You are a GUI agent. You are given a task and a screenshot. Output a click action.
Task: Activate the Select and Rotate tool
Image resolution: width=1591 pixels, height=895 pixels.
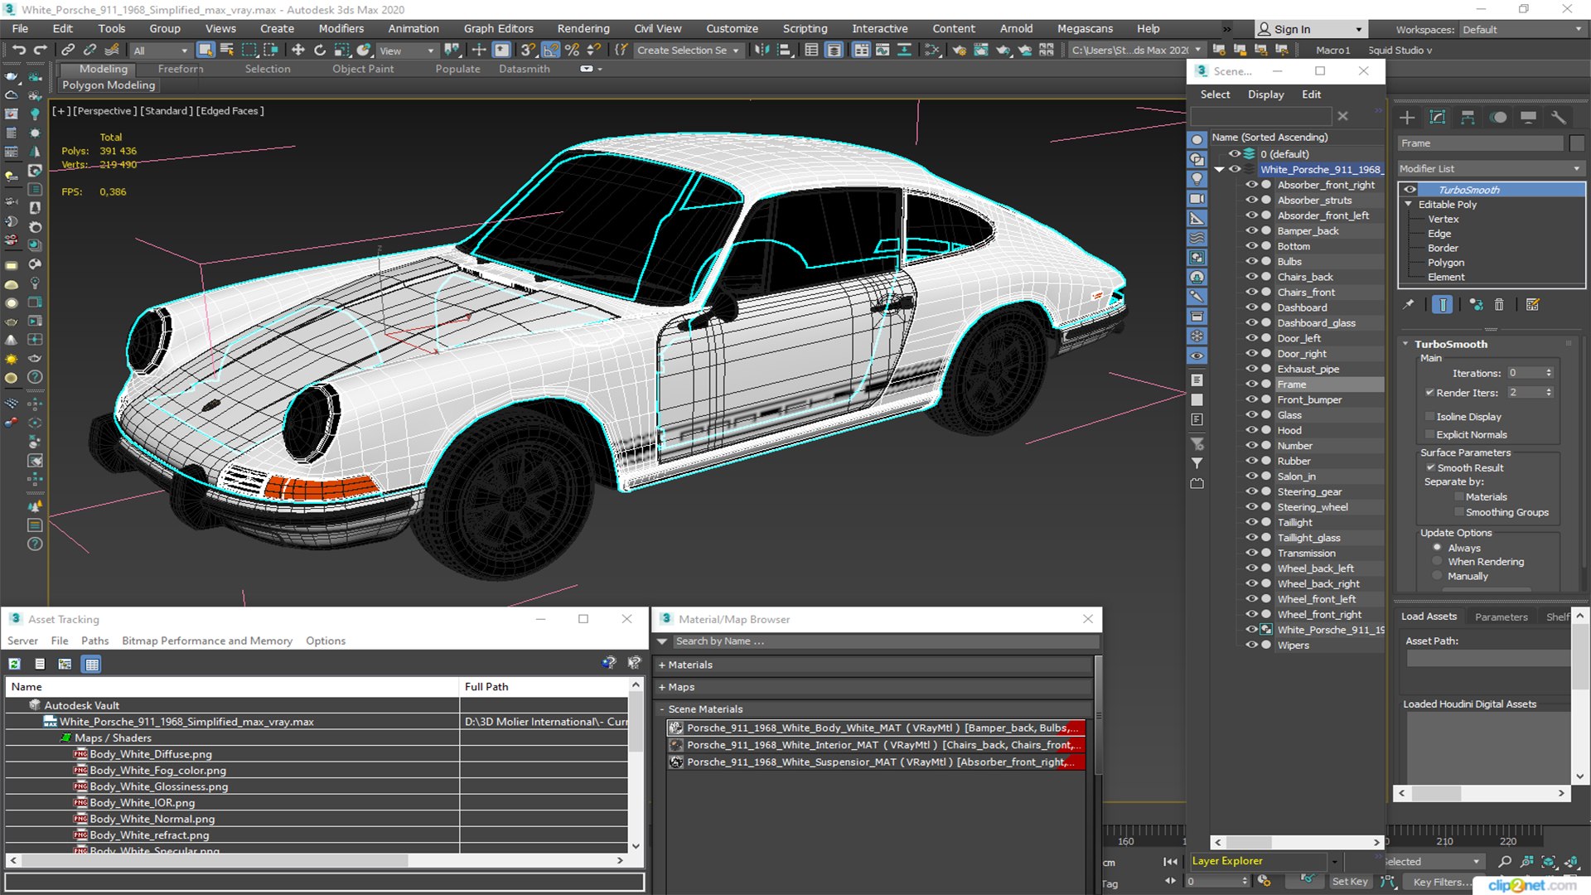(x=320, y=51)
